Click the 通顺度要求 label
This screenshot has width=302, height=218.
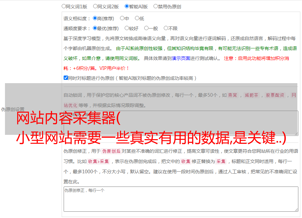[x=77, y=28]
